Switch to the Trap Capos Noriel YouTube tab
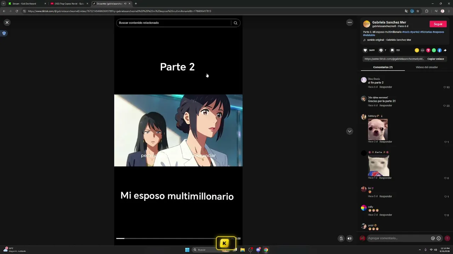Screen dimensions: 453x254 69,4
